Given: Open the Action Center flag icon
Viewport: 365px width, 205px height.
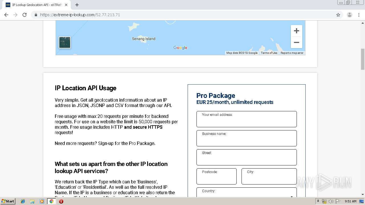Looking at the screenshot, I should pyautogui.click(x=337, y=201).
